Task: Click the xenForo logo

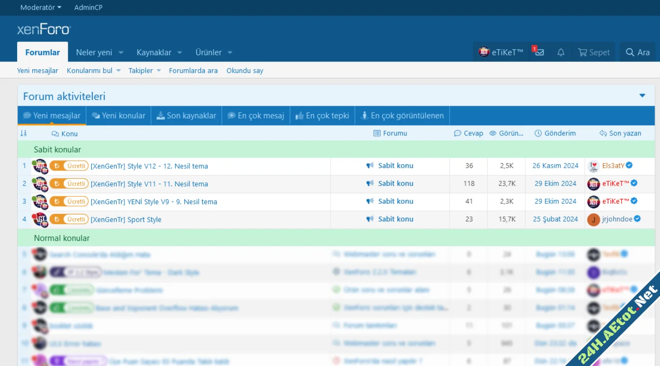Action: coord(44,30)
